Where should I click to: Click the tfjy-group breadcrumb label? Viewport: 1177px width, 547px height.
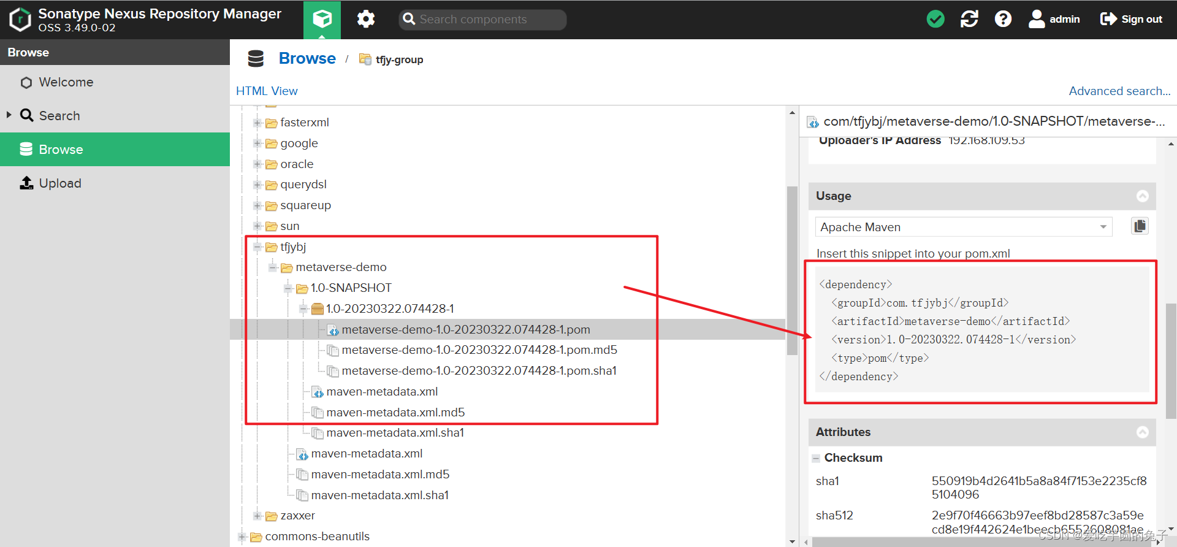pyautogui.click(x=399, y=59)
